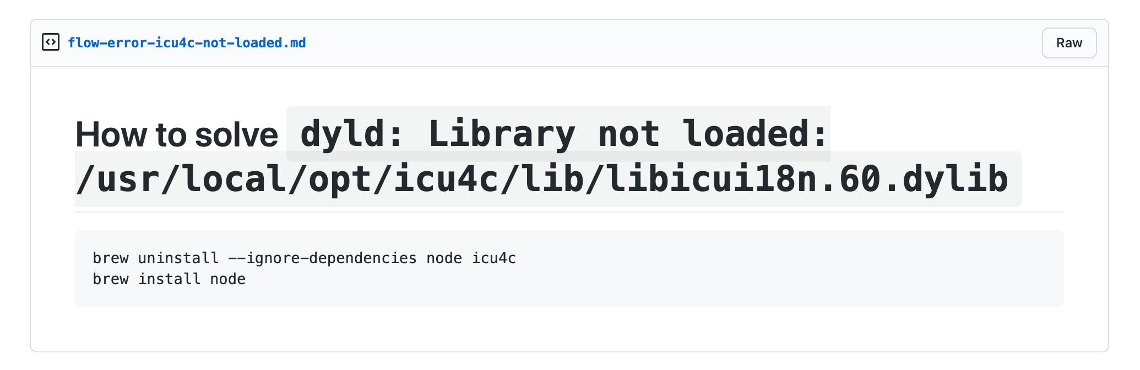Click the /usr/local/opt/icu4c library path in heading
Image resolution: width=1140 pixels, height=370 pixels.
(542, 179)
